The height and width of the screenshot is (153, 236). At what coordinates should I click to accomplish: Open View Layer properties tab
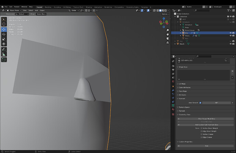(173, 74)
